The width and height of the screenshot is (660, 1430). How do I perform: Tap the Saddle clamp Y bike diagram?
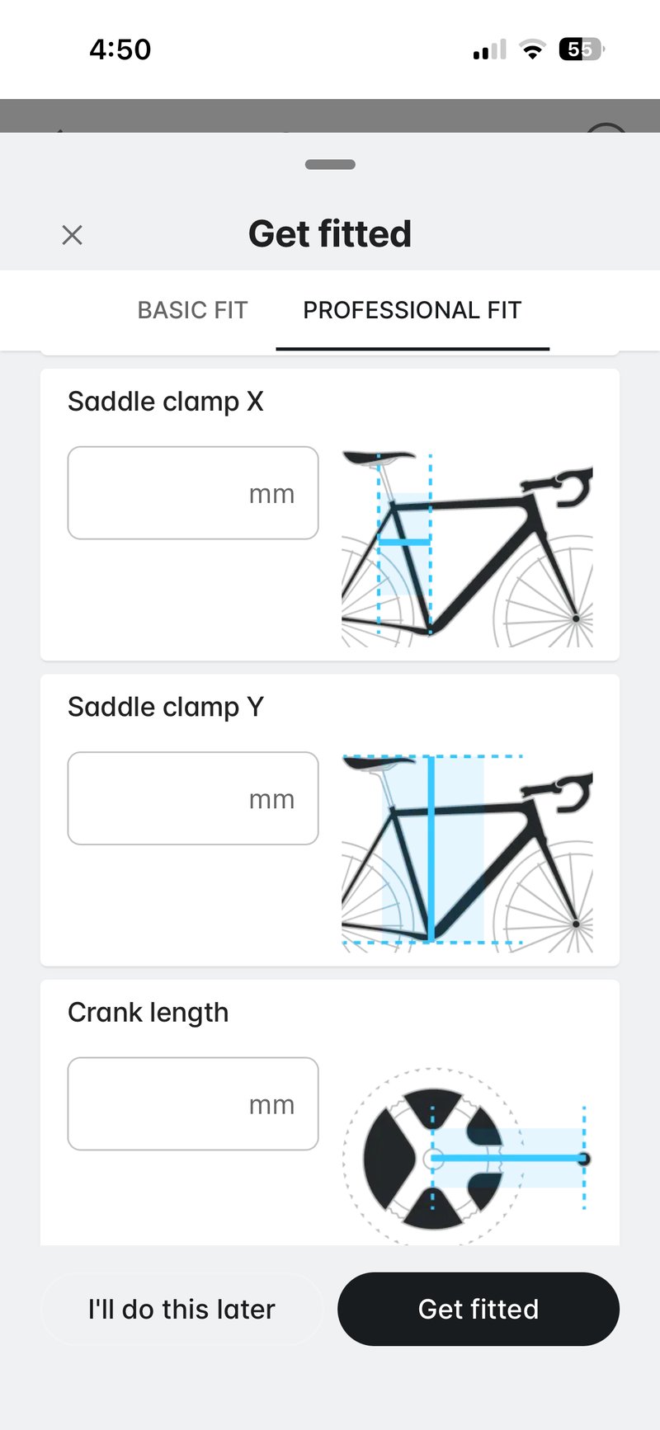pyautogui.click(x=467, y=854)
